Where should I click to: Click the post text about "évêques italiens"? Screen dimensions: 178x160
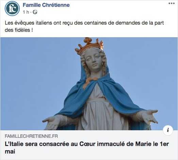click(84, 26)
